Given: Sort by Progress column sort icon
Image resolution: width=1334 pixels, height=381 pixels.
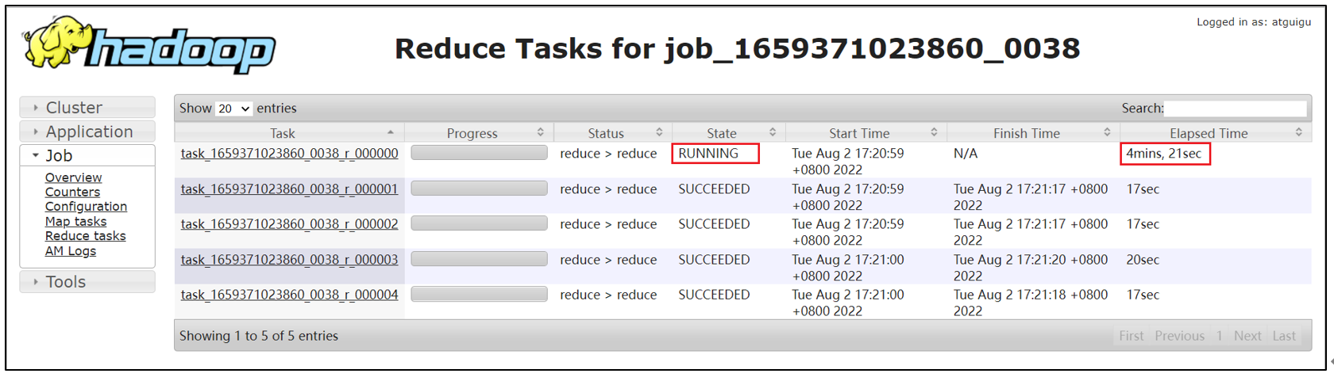Looking at the screenshot, I should click(540, 132).
